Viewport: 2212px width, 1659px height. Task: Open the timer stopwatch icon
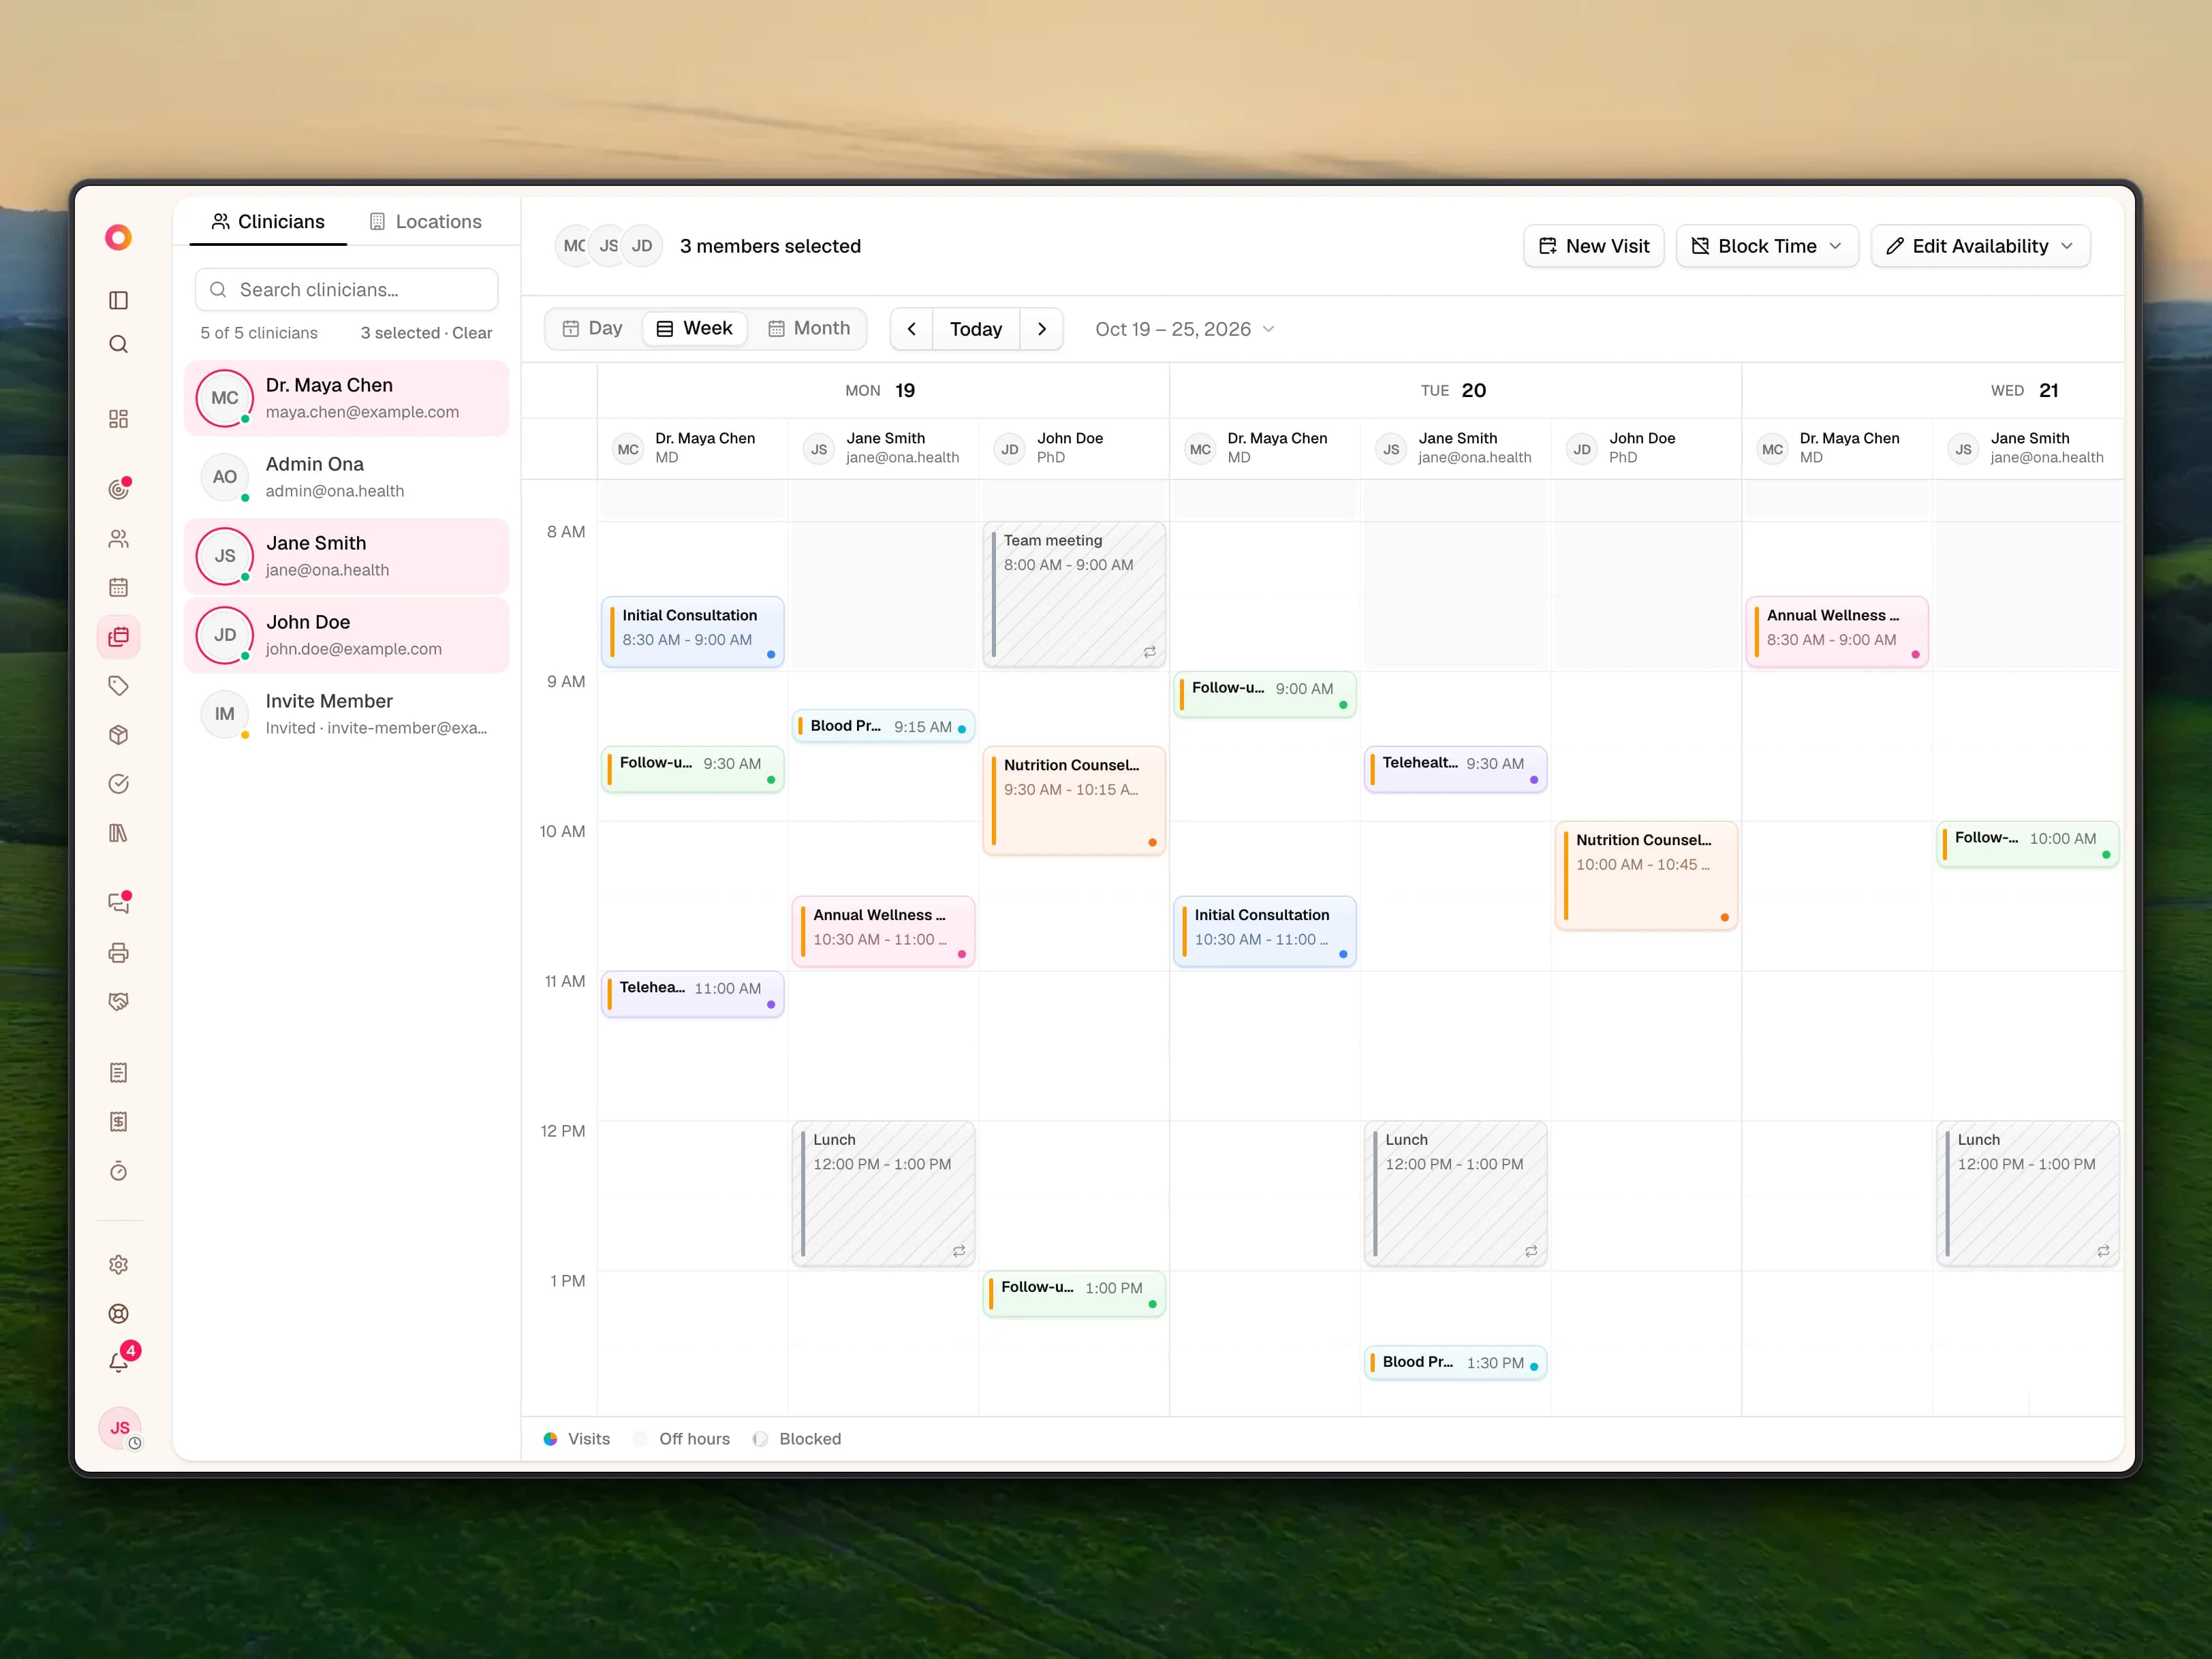(118, 1170)
